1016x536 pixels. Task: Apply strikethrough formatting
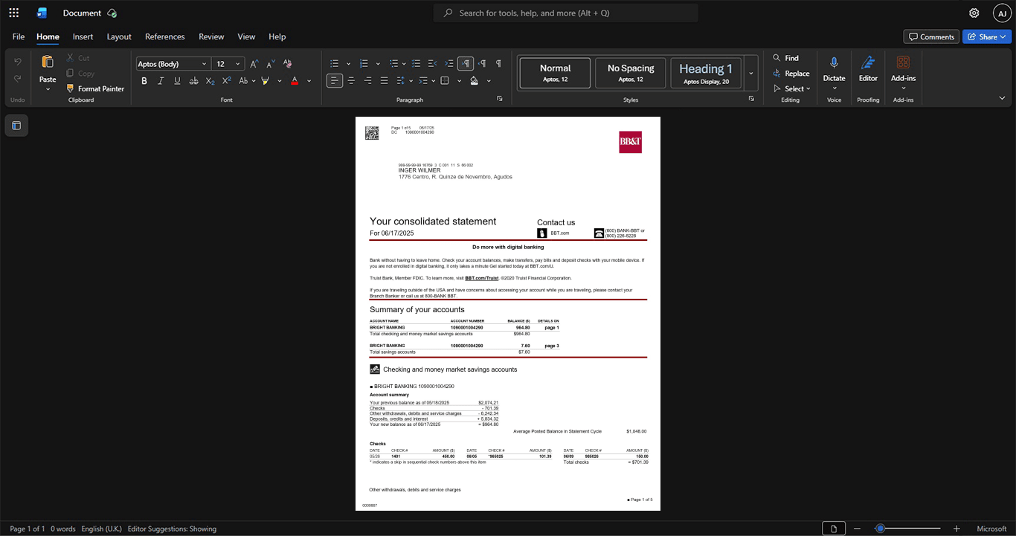(x=193, y=80)
